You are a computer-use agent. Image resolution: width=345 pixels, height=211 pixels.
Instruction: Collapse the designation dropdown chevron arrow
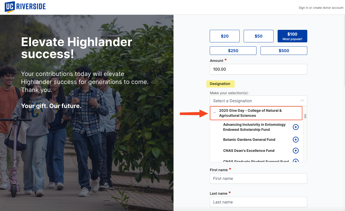click(302, 101)
